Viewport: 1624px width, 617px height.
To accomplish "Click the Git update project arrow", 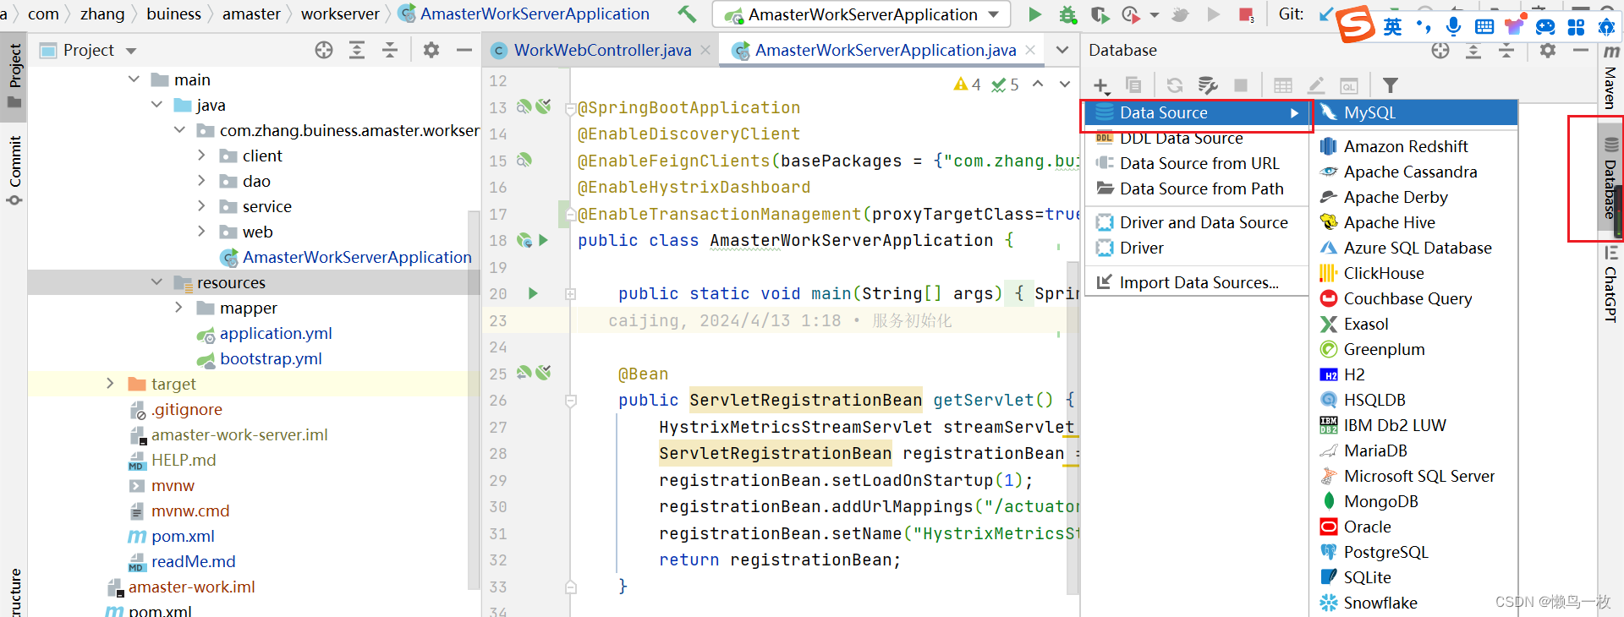I will tap(1325, 14).
